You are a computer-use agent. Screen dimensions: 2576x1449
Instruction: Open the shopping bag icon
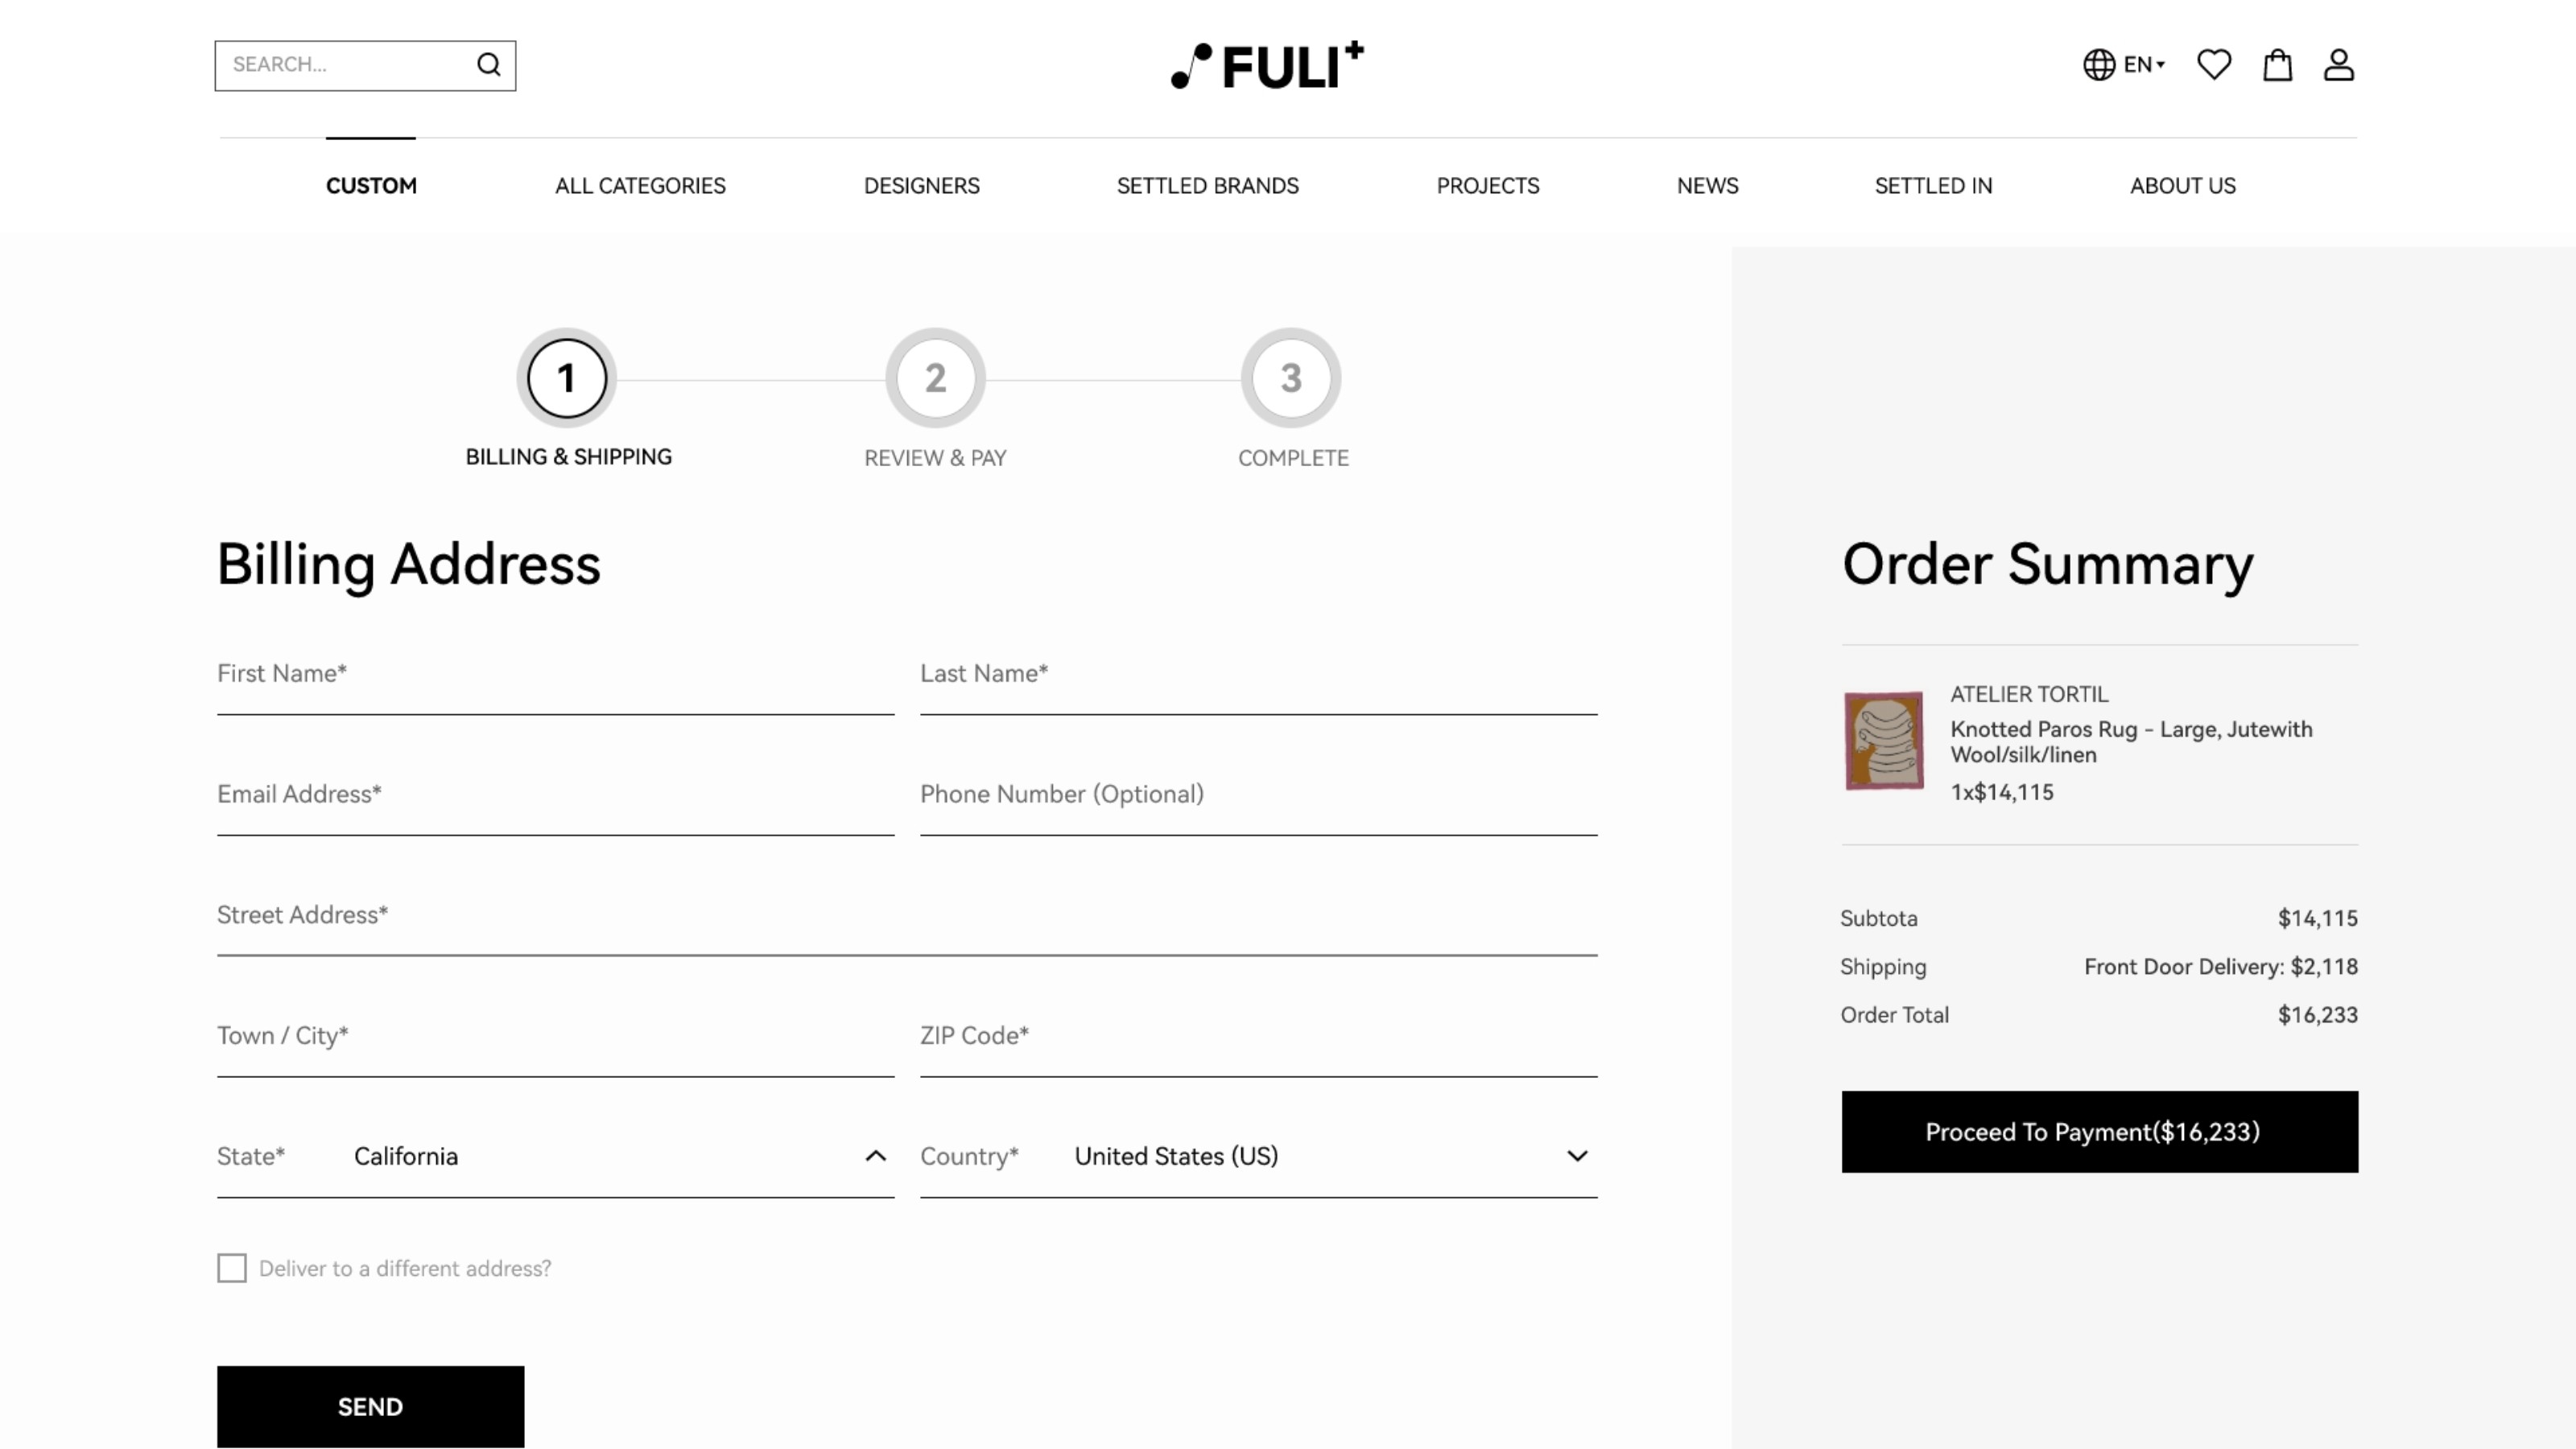(x=2277, y=65)
